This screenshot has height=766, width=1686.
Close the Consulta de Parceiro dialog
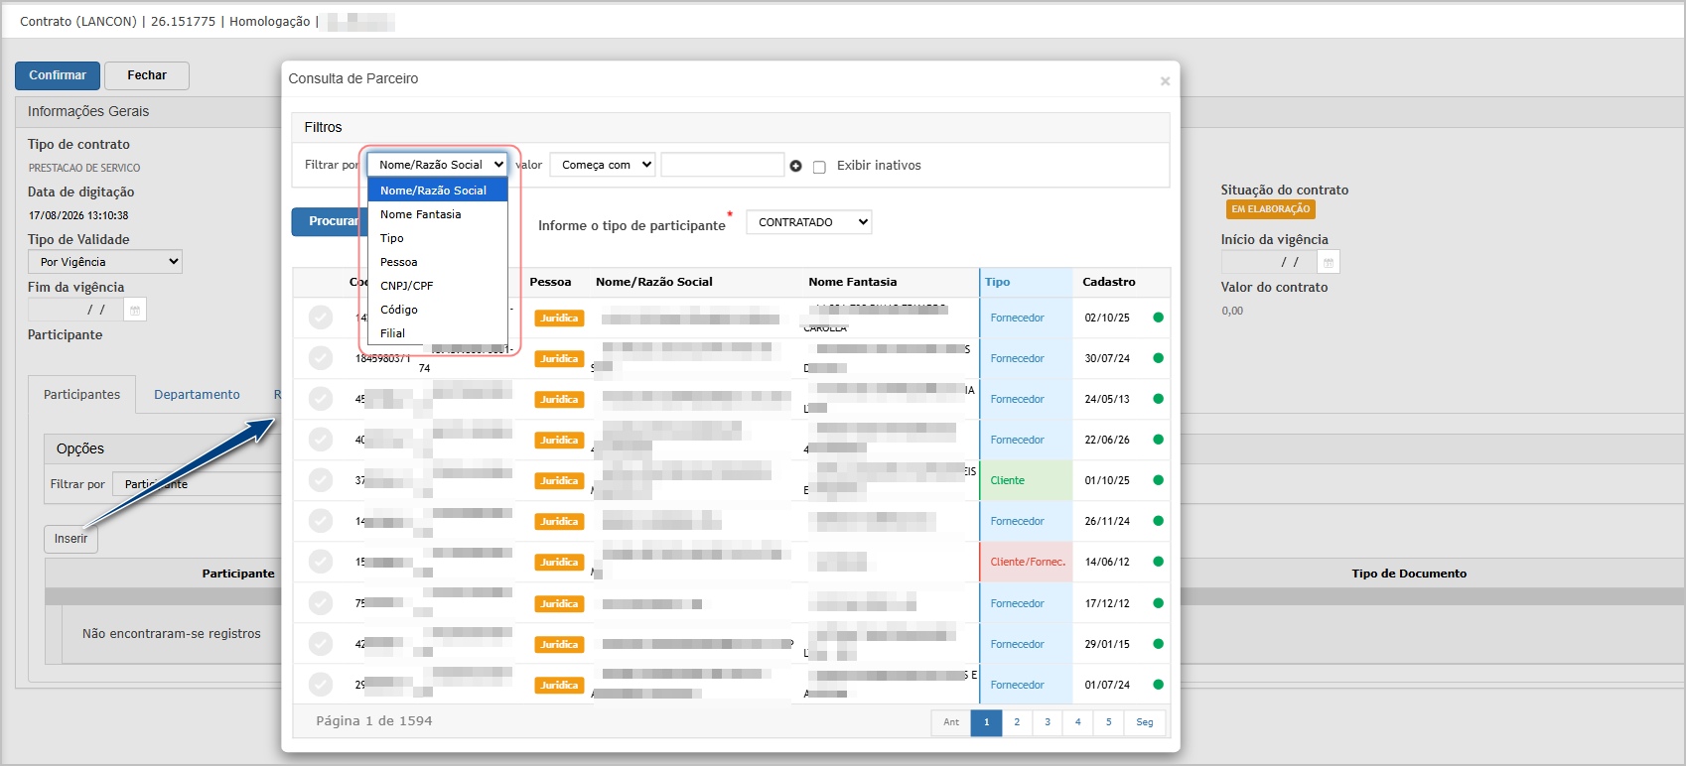click(1165, 81)
